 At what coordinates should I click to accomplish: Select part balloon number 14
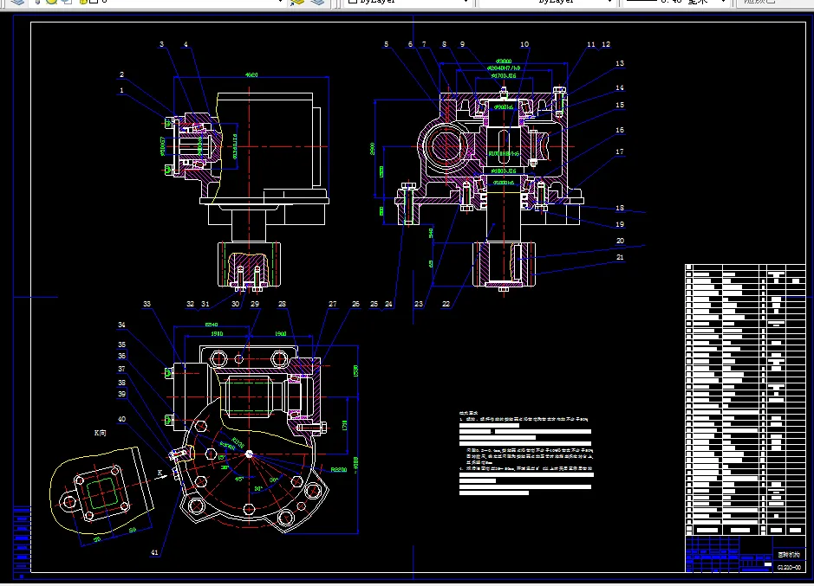pyautogui.click(x=619, y=87)
